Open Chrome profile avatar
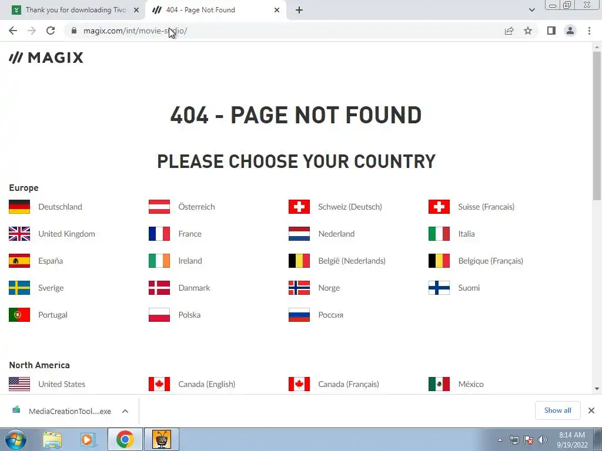Screen dimensions: 602x451 (570, 31)
